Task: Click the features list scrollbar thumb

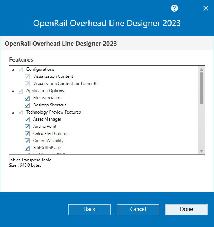Action: (x=202, y=88)
